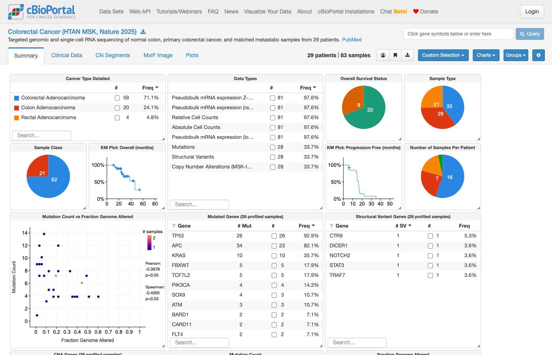
Task: Click the download icon button beside bookmark
Action: coord(407,55)
